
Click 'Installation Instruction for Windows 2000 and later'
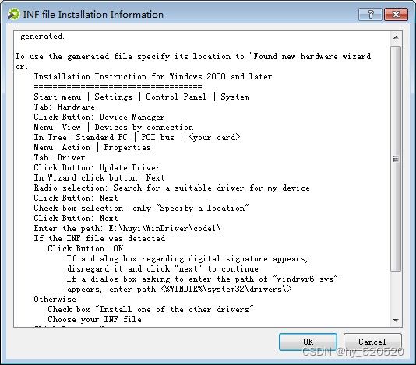click(153, 76)
